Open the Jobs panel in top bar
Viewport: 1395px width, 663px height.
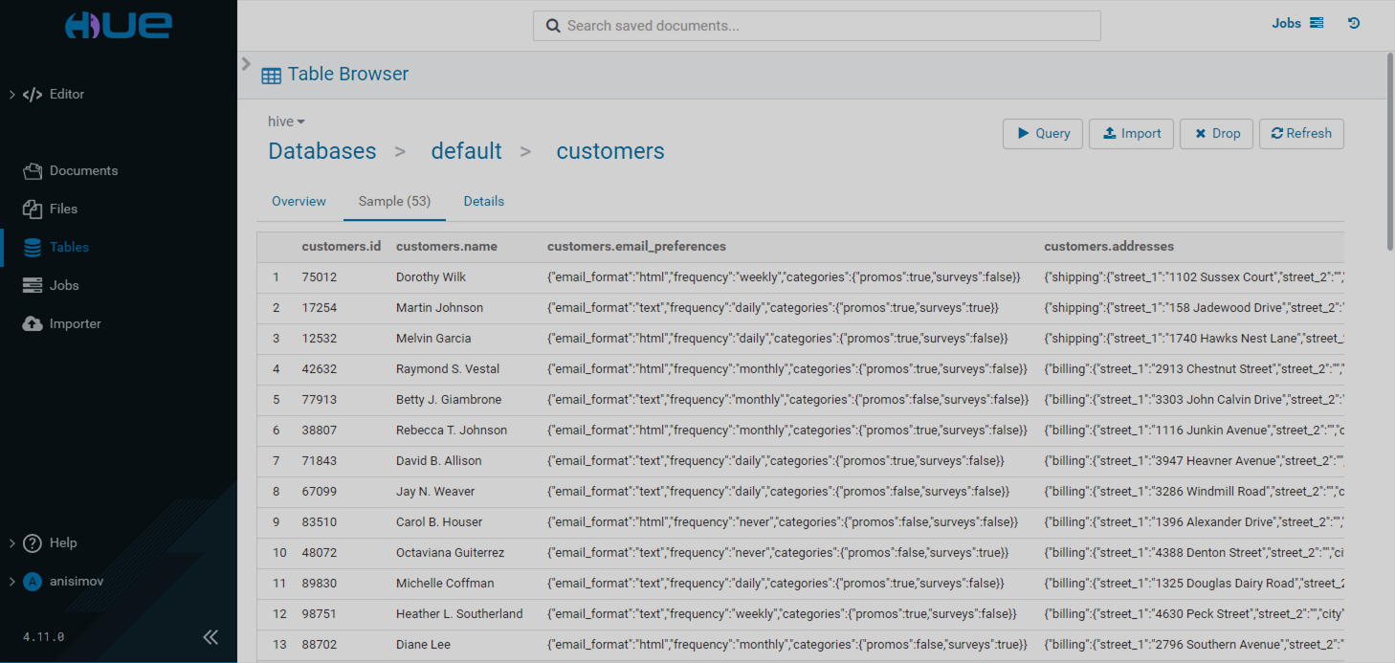(1297, 23)
